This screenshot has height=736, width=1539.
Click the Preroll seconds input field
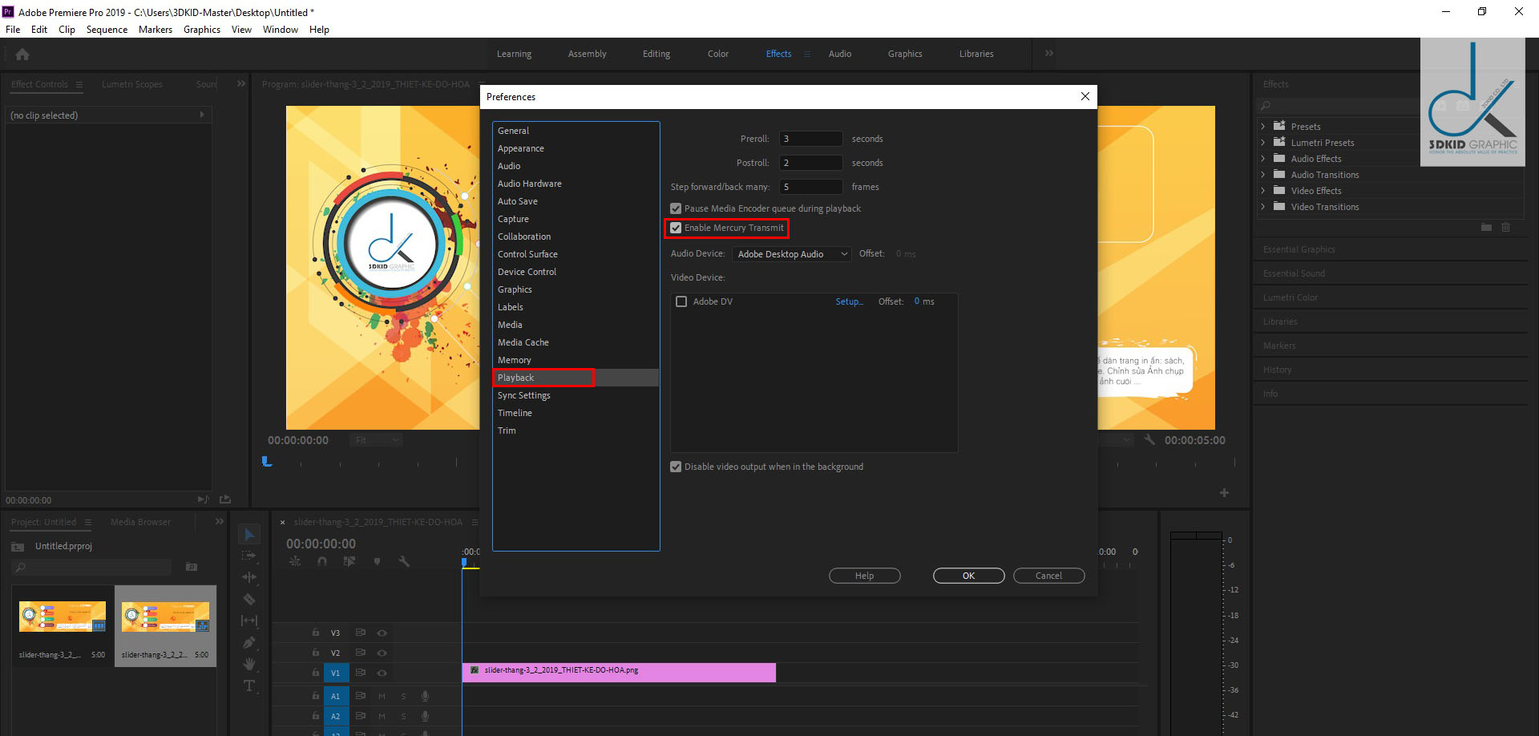810,139
